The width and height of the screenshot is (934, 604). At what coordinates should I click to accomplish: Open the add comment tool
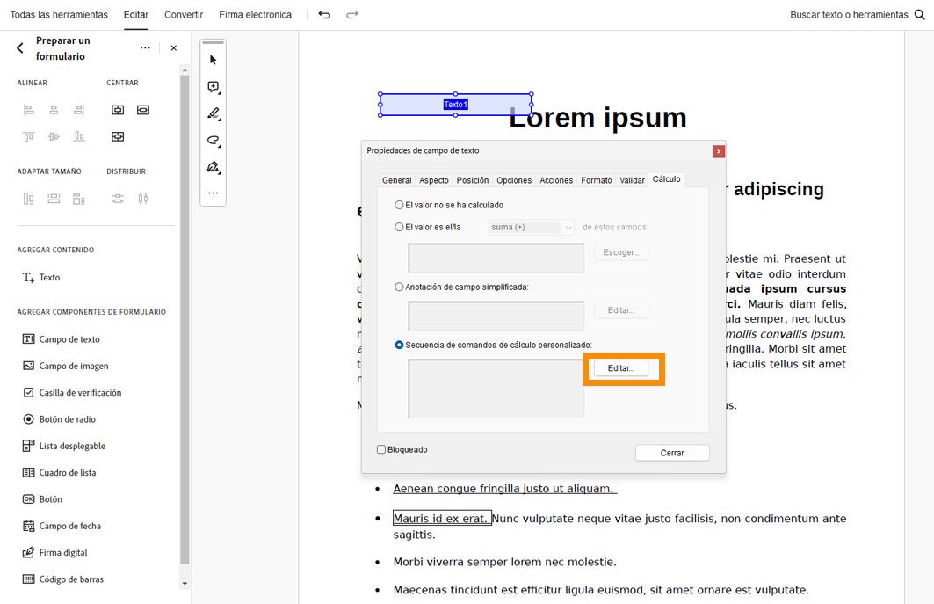tap(212, 87)
